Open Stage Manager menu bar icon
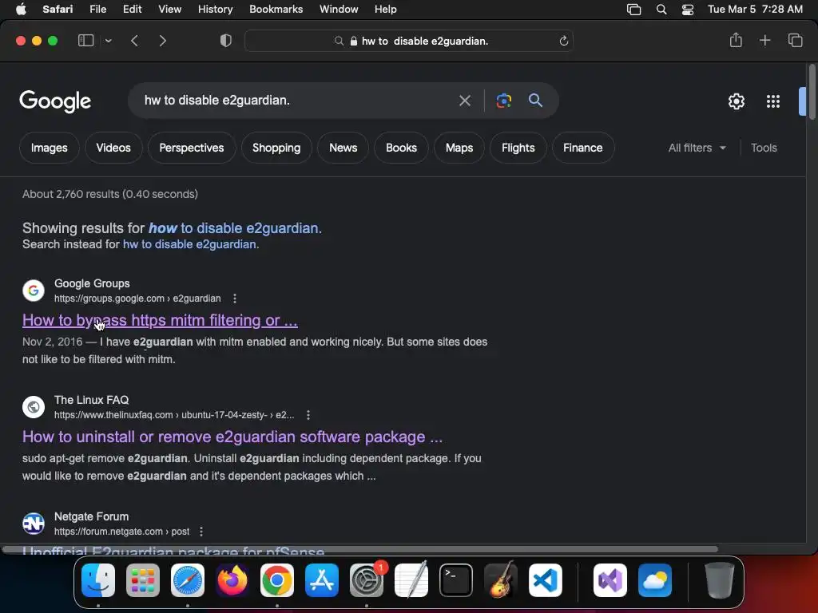The width and height of the screenshot is (818, 613). click(633, 10)
